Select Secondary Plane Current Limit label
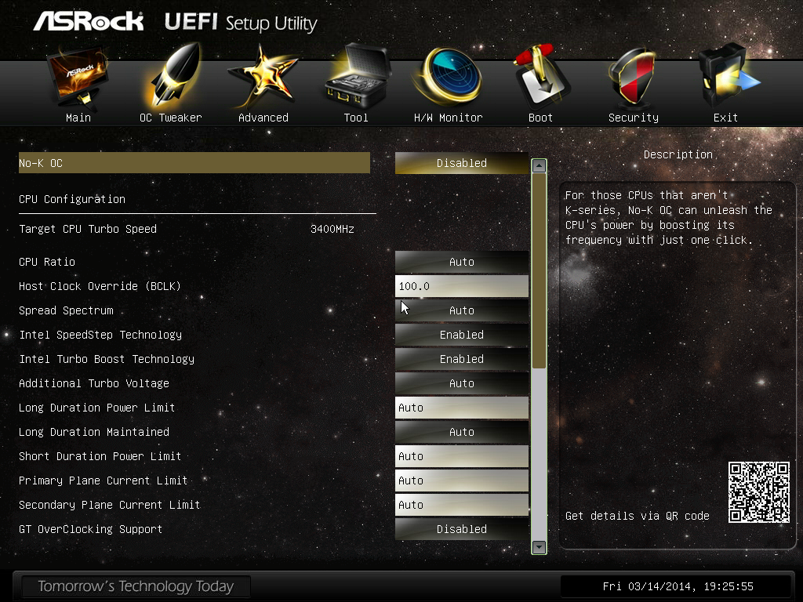The width and height of the screenshot is (803, 602). click(109, 505)
